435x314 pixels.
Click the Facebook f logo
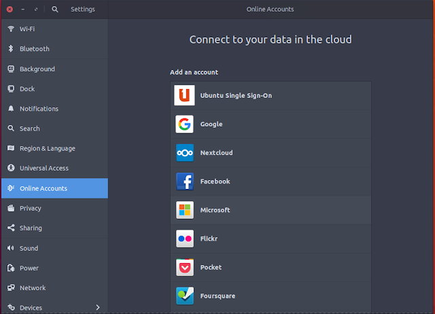point(184,181)
